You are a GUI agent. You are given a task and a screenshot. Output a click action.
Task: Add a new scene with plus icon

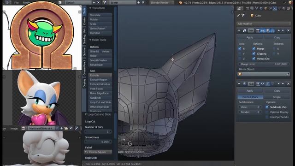138,2
